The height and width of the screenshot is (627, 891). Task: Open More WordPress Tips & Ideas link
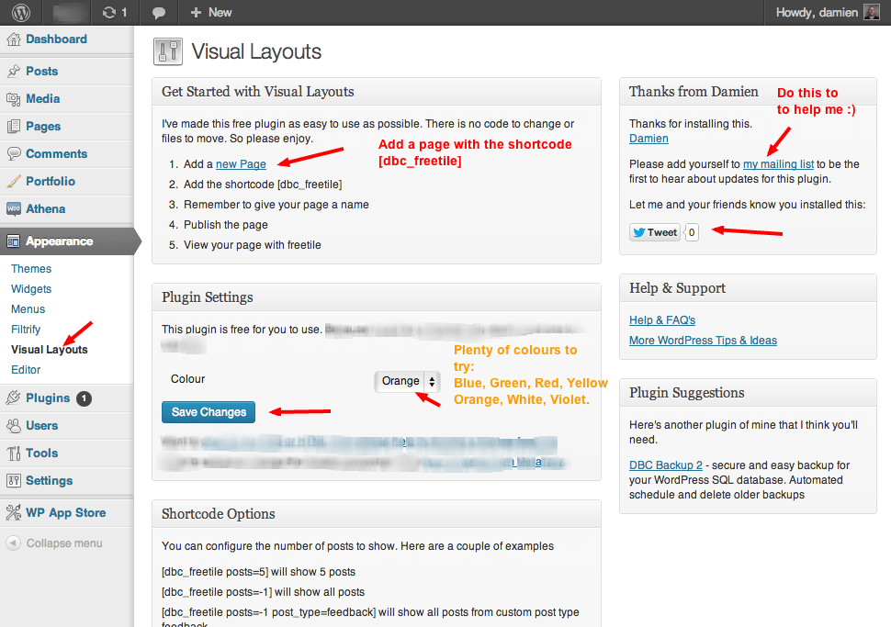click(703, 341)
